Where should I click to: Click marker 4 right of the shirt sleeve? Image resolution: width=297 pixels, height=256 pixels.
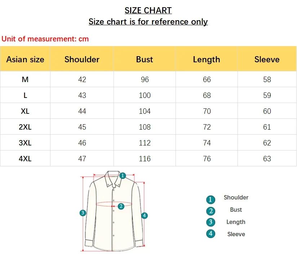coord(144,216)
